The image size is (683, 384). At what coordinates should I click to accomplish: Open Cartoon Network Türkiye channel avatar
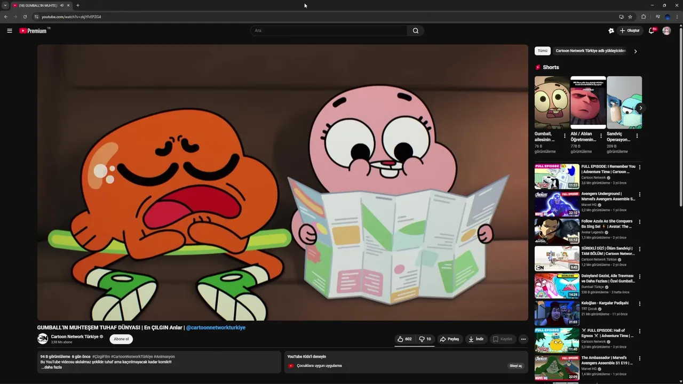(43, 339)
